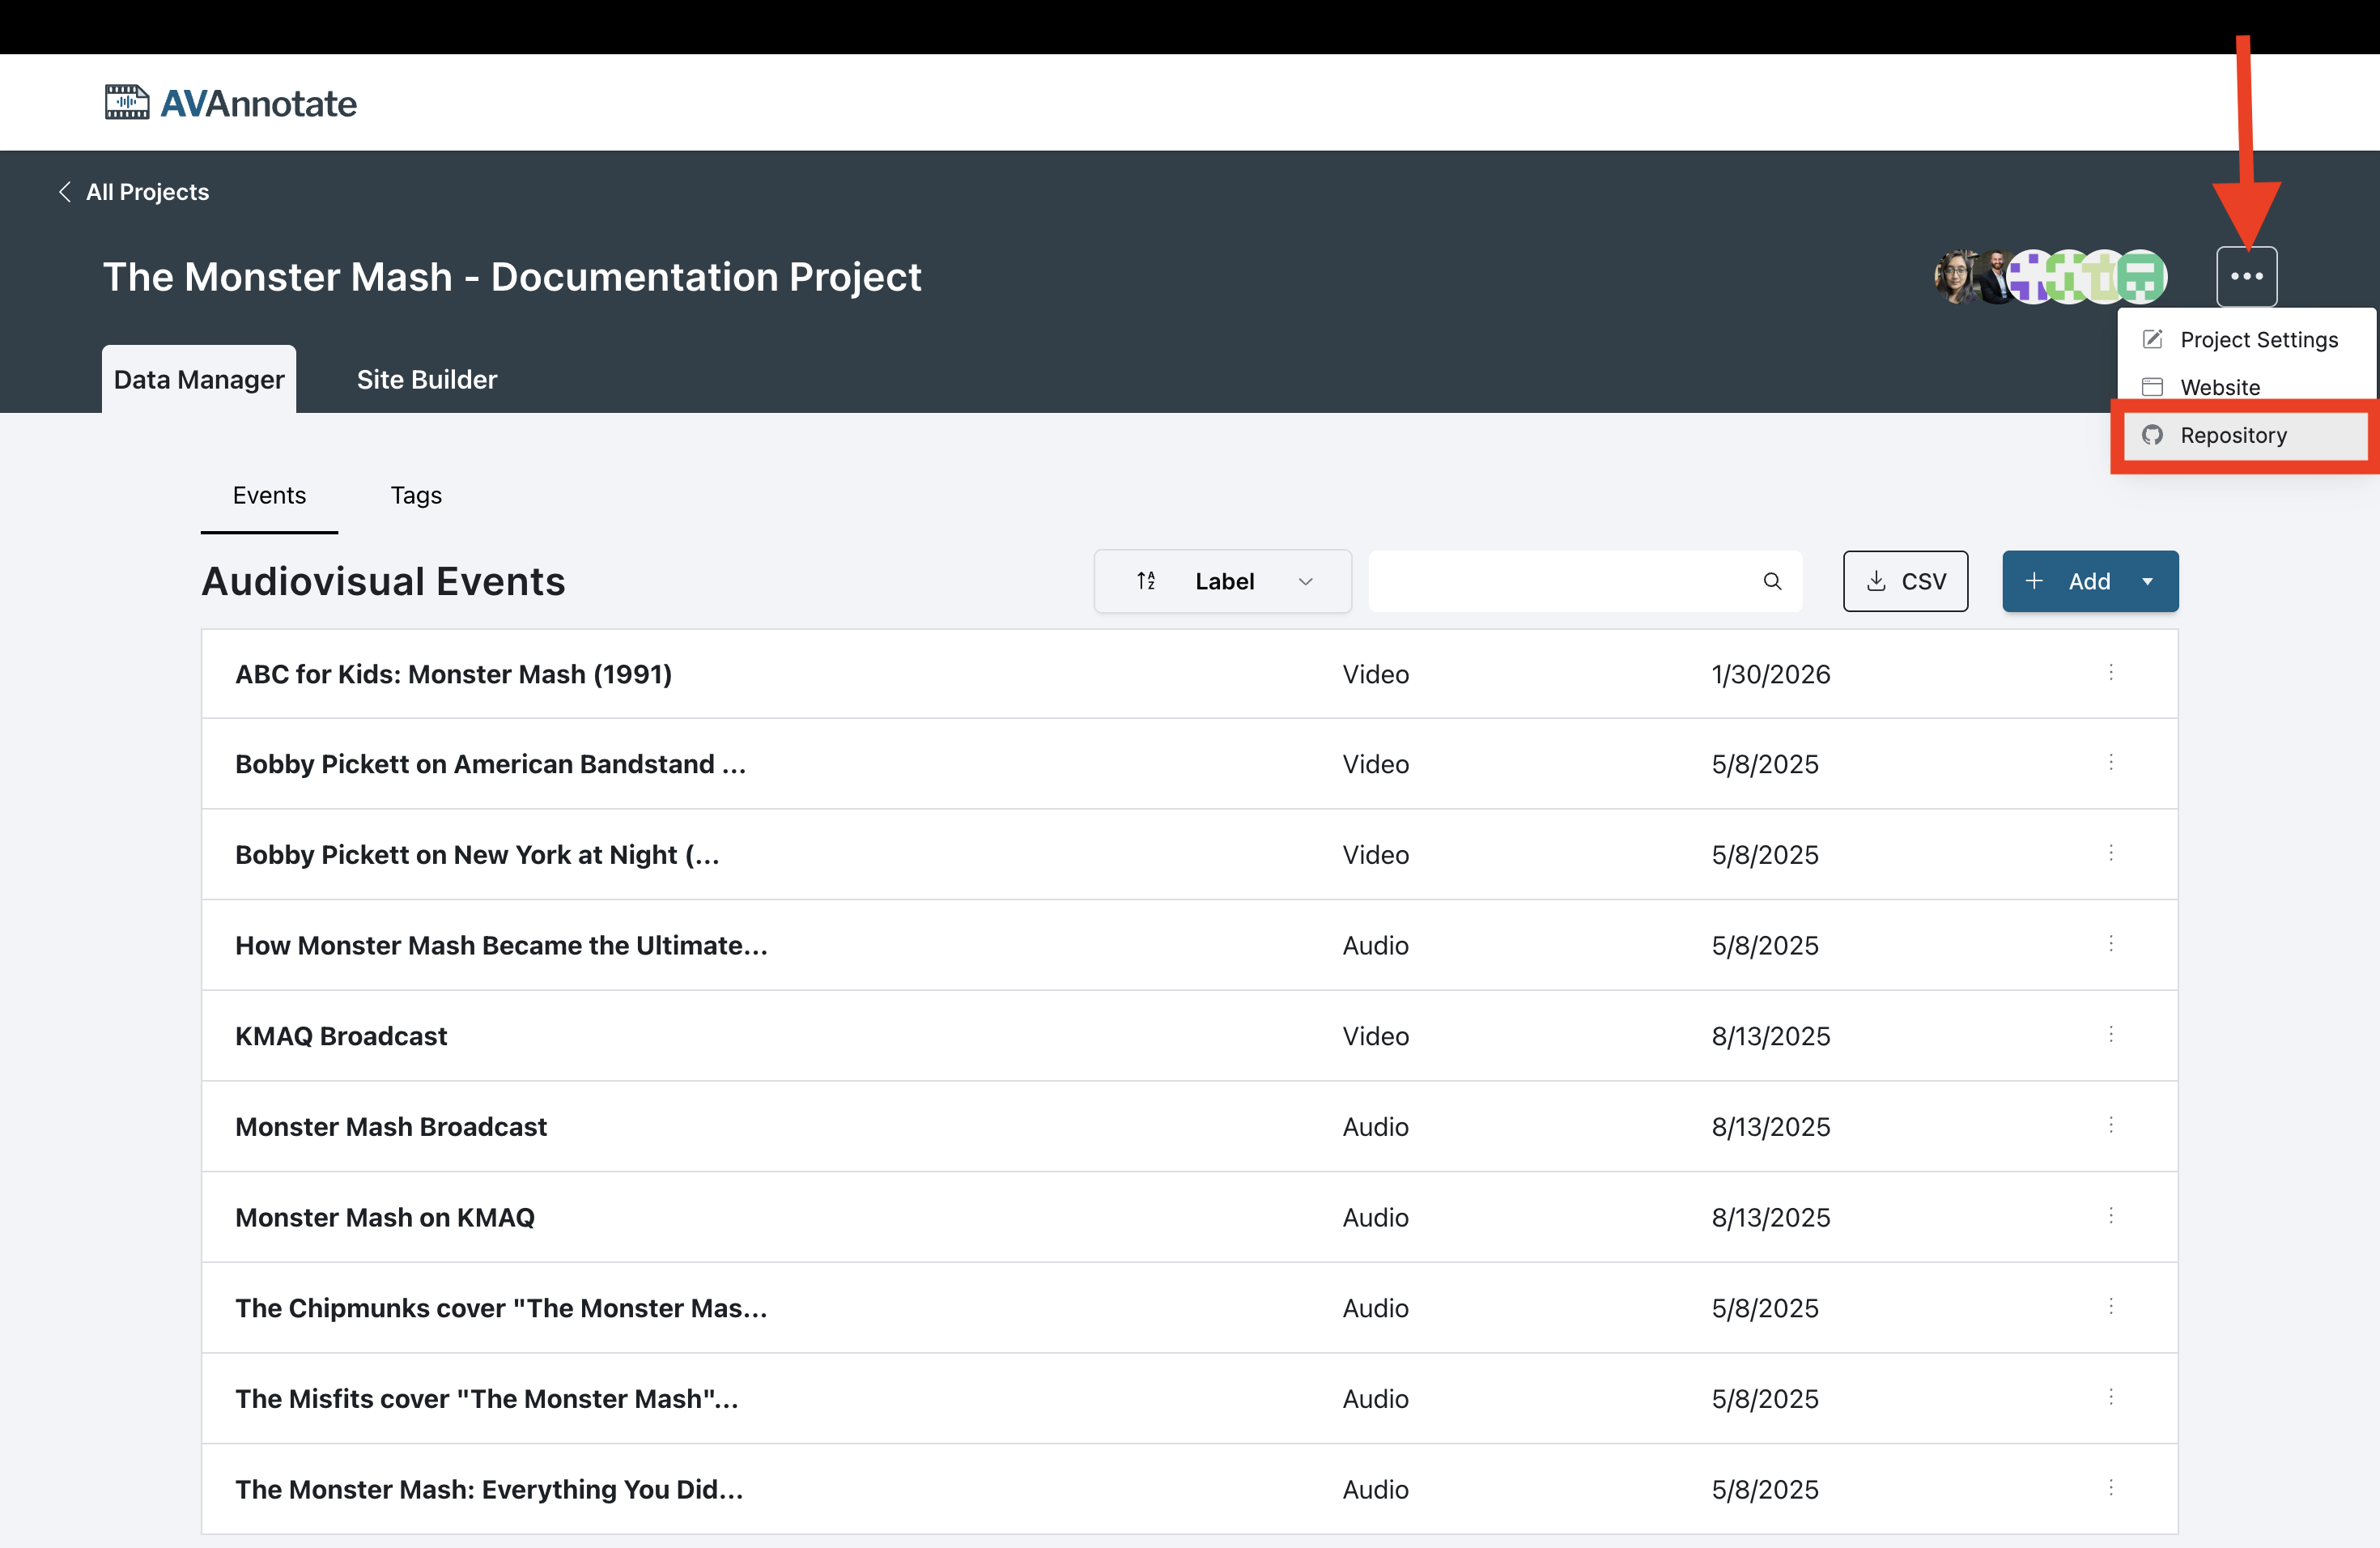
Task: Open options for ABC for Kids row
Action: (2110, 673)
